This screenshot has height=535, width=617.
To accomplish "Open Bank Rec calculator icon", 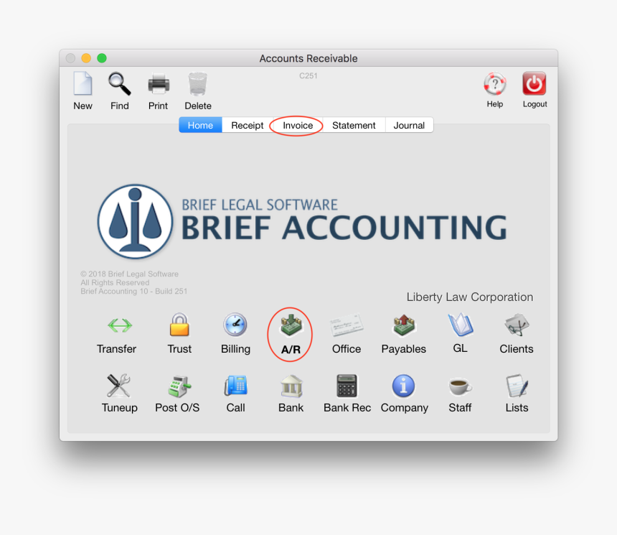I will (347, 386).
